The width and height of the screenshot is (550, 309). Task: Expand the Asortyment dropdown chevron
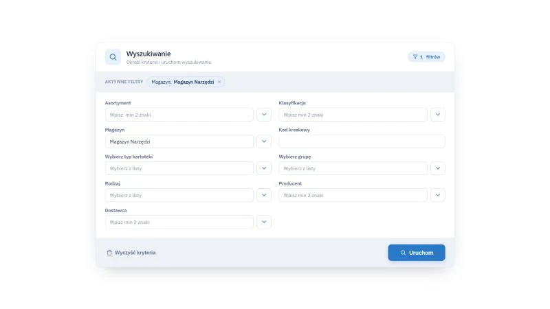pyautogui.click(x=264, y=115)
